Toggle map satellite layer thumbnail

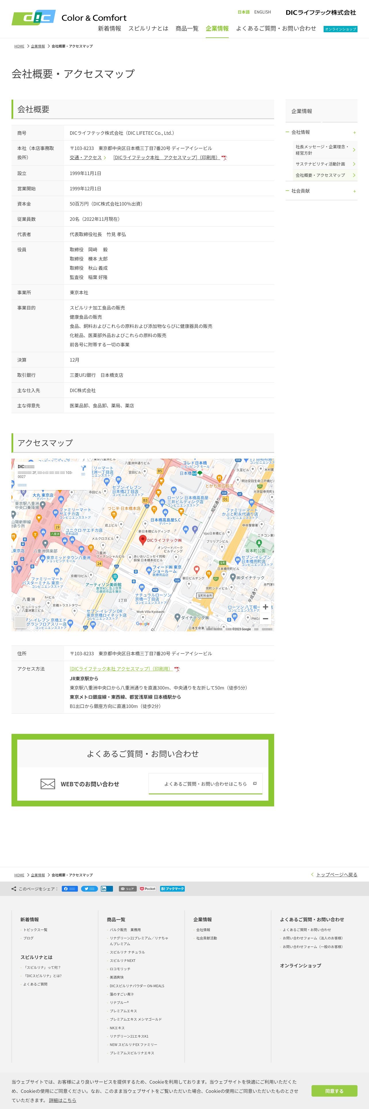click(x=20, y=622)
